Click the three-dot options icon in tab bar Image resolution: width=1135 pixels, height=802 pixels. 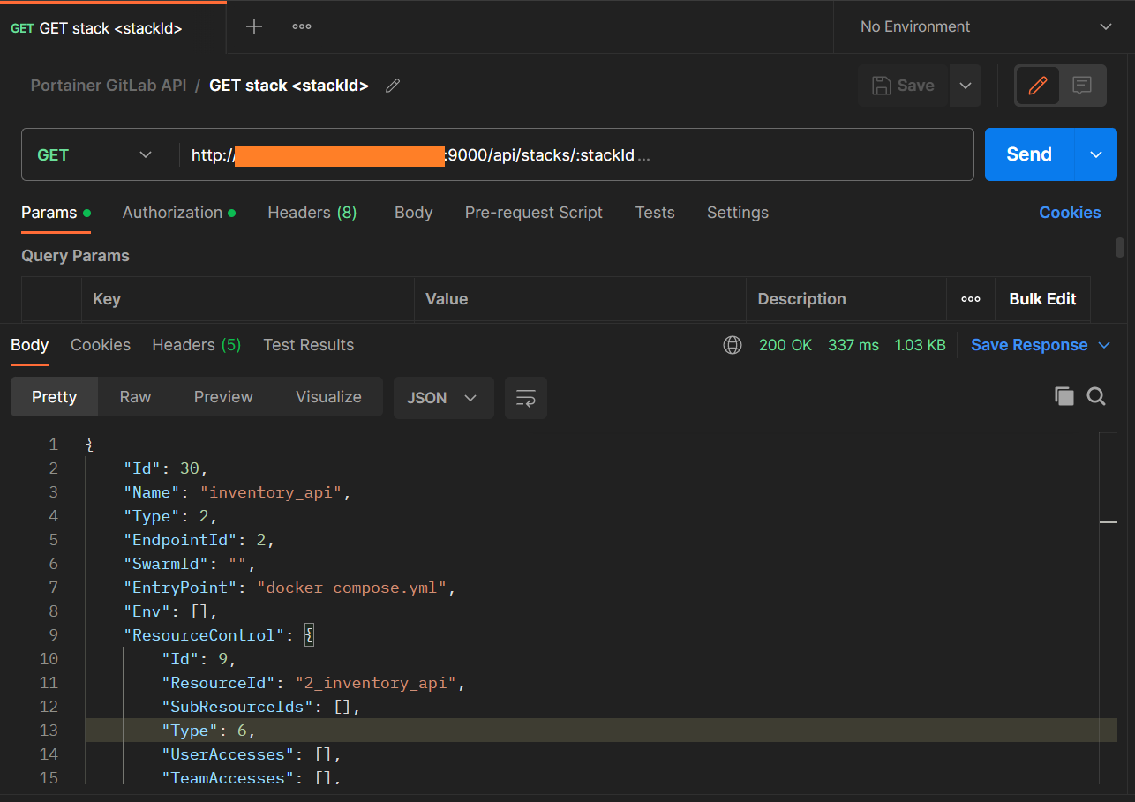tap(301, 26)
